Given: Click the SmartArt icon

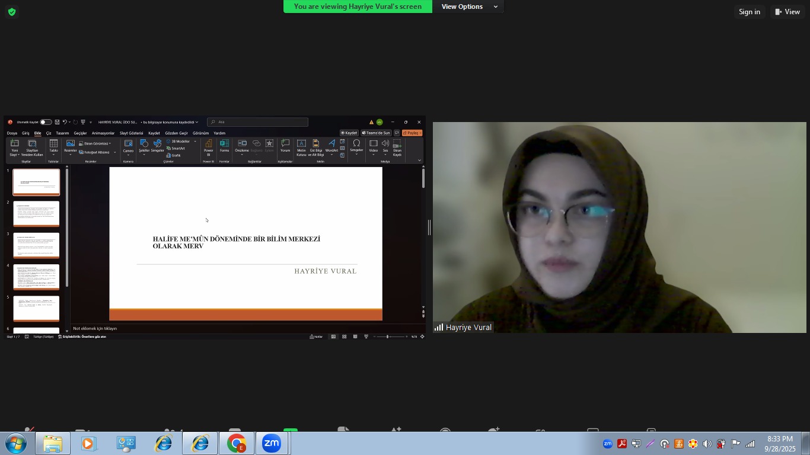Looking at the screenshot, I should point(176,148).
